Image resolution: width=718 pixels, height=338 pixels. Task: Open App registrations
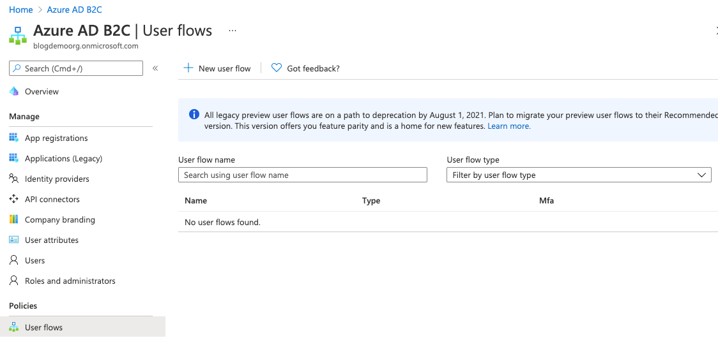(56, 138)
